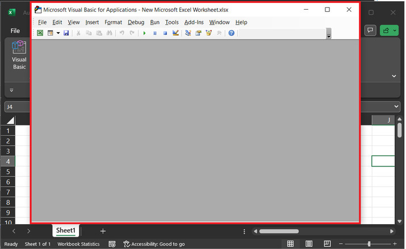
Task: Open the Help menu
Action: 241,23
